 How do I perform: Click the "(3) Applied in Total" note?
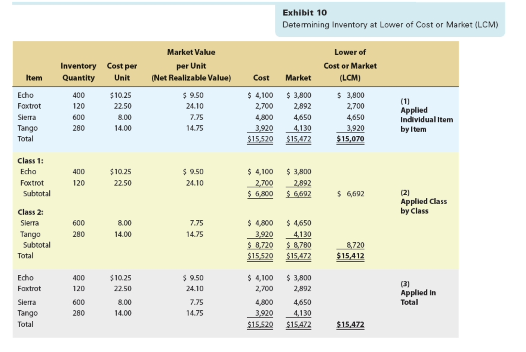(x=418, y=293)
